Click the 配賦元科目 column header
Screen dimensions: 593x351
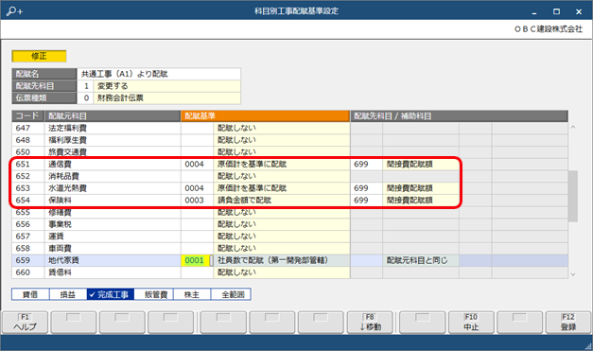(x=113, y=115)
